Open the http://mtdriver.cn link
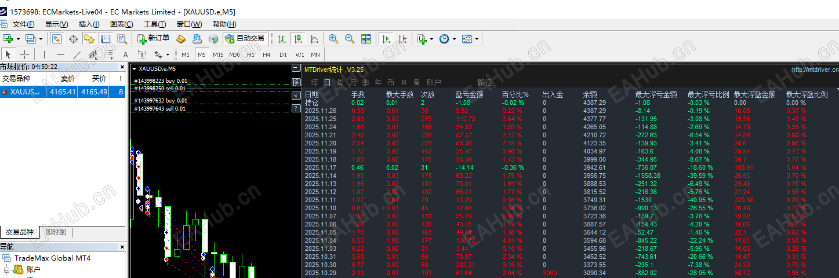Viewport: 839px width, 278px height. 815,69
